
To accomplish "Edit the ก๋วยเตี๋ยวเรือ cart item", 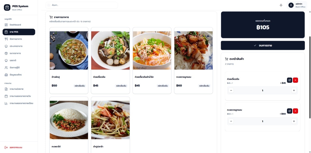I will pyautogui.click(x=289, y=80).
